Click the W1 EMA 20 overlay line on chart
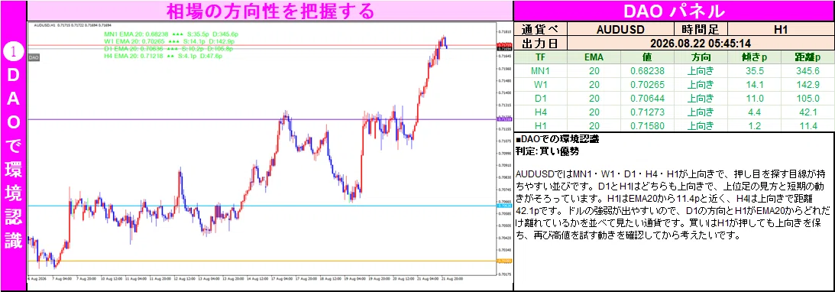Screen dimensions: 835x292 tap(170, 41)
